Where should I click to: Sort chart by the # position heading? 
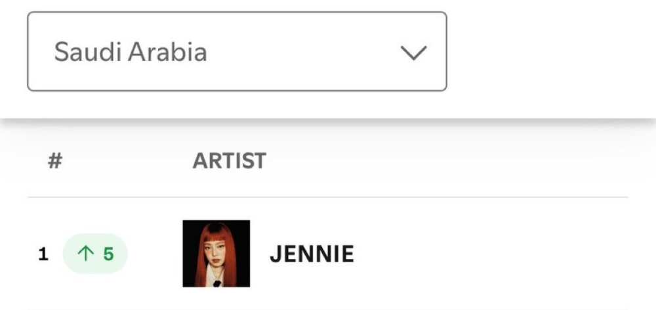(55, 161)
